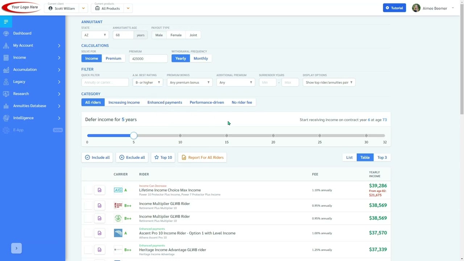Click the Accumulation chart icon

[x=6, y=70]
